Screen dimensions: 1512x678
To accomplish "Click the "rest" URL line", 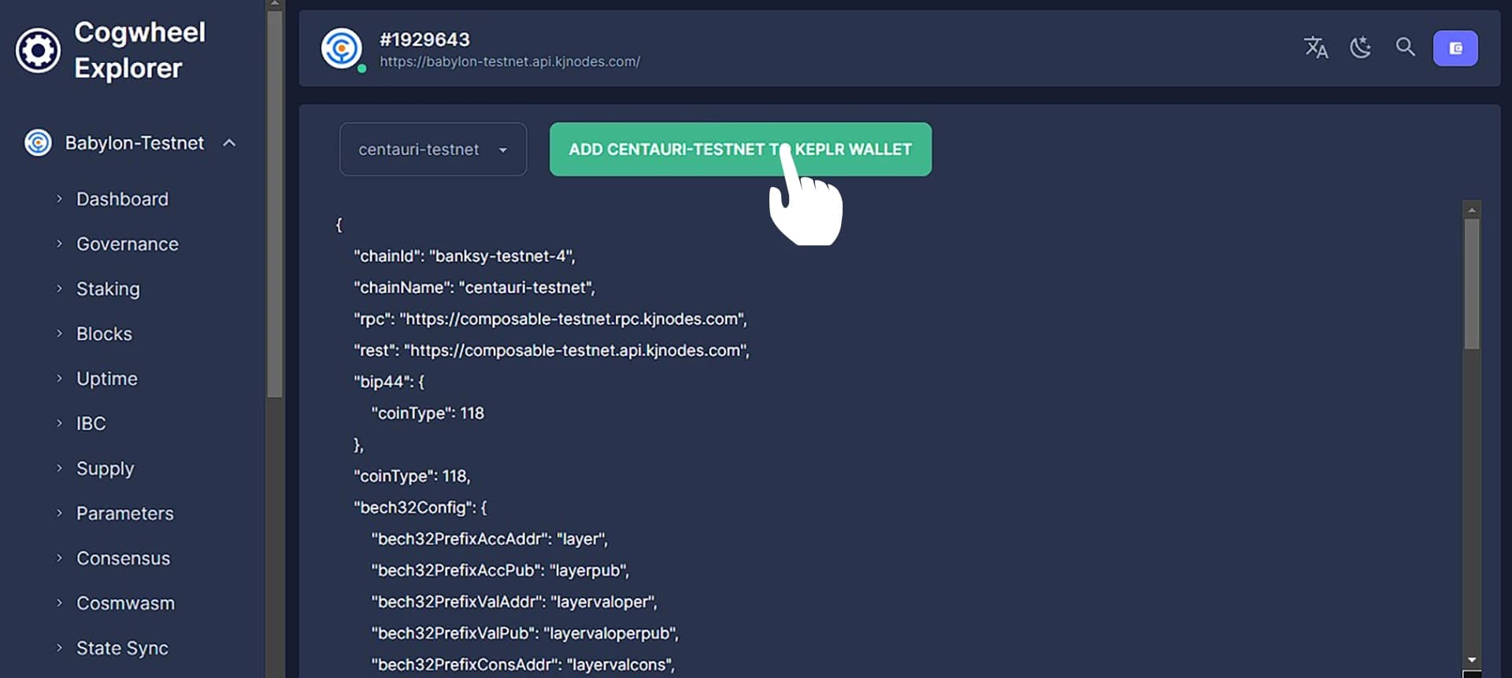I will pos(551,350).
